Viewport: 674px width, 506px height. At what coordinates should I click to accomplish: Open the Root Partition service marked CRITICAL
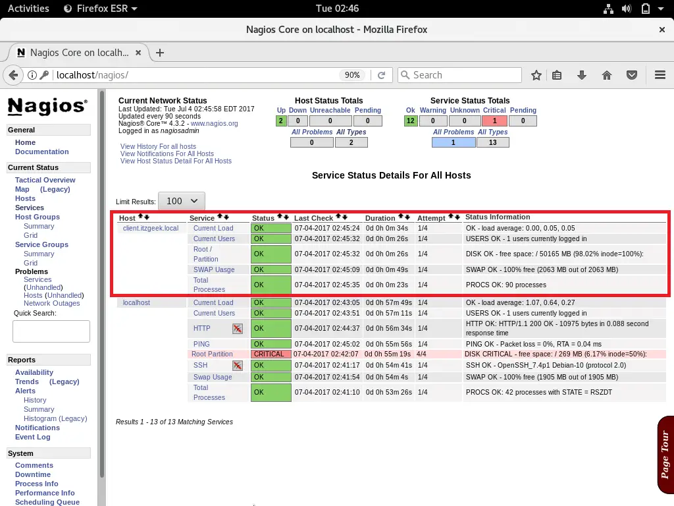pos(212,354)
